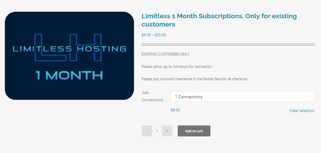Click the Account Username checkout note text

point(194,79)
